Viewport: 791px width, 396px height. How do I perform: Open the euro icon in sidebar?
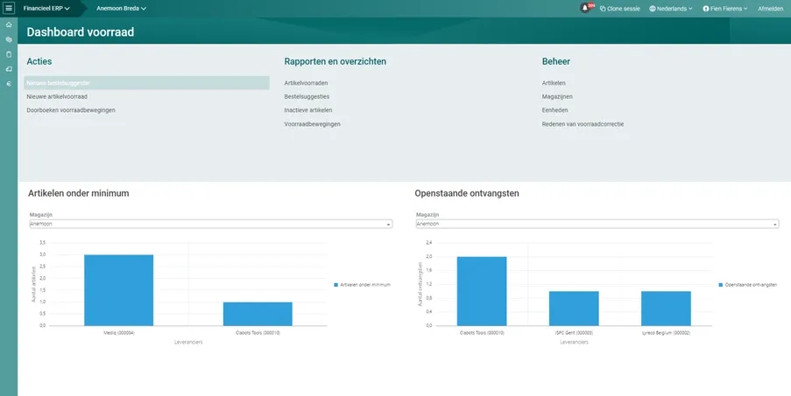pos(9,84)
